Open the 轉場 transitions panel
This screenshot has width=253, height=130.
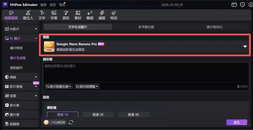coord(90,15)
